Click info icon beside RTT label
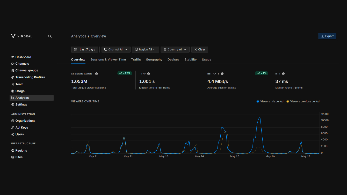 pyautogui.click(x=283, y=74)
